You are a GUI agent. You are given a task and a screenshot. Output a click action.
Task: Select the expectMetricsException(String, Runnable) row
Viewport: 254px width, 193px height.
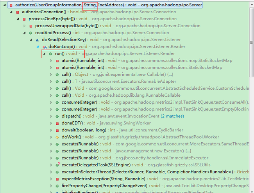pyautogui.click(x=155, y=179)
